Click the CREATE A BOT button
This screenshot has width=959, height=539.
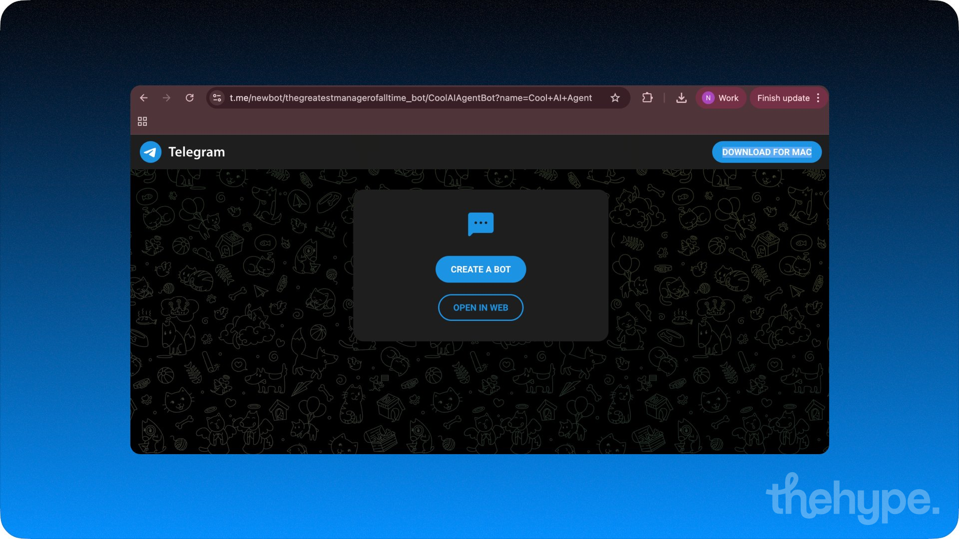pos(480,269)
